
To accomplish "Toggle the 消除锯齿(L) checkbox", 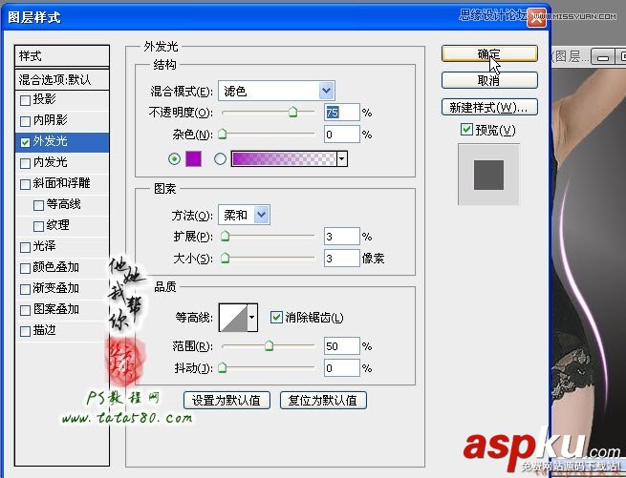I will [276, 318].
